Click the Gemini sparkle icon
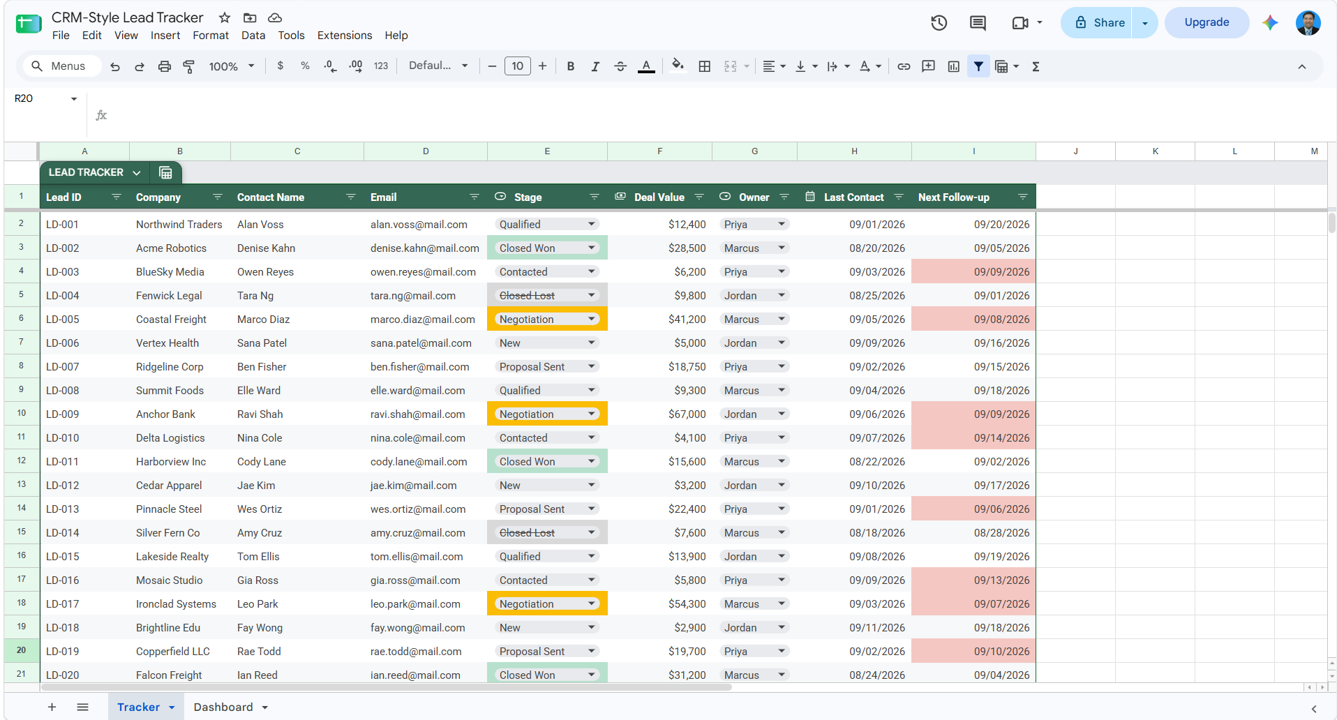This screenshot has width=1337, height=720. click(1270, 23)
